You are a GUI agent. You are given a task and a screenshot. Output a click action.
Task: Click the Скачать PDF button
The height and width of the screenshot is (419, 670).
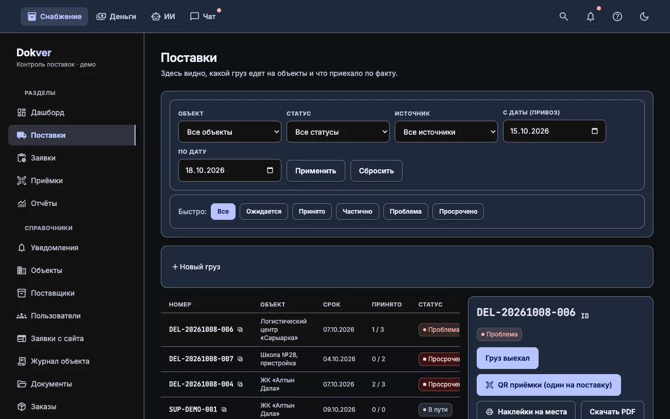point(612,411)
